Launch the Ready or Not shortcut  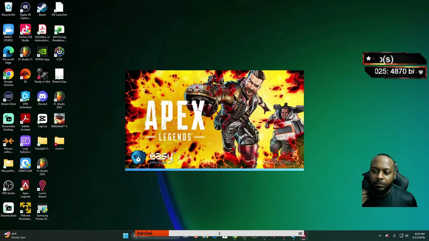tap(42, 76)
